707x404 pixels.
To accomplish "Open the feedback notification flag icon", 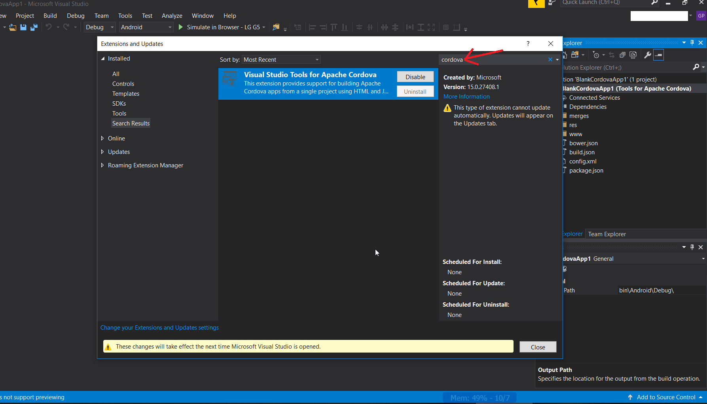I will (x=536, y=4).
